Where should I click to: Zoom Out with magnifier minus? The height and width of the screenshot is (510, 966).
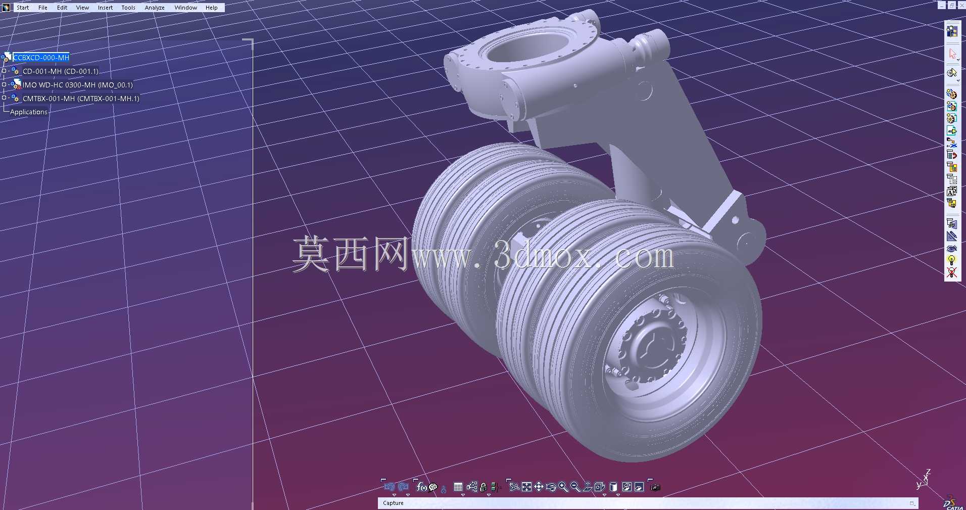575,487
